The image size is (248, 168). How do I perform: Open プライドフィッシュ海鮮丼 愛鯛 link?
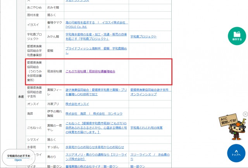click(96, 50)
